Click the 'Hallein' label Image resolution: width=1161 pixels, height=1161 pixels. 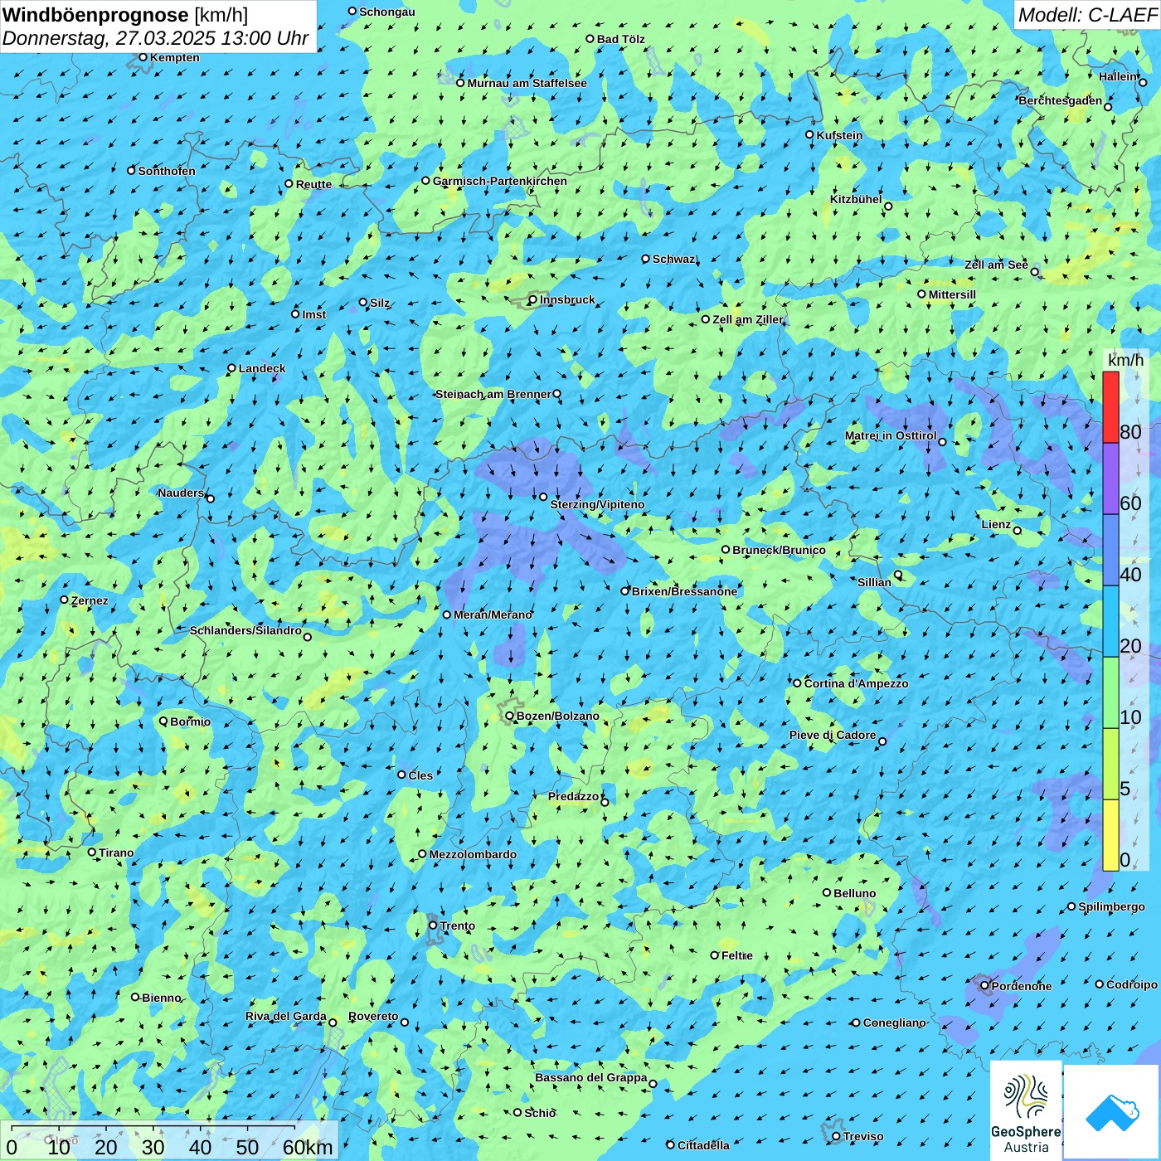point(1118,76)
